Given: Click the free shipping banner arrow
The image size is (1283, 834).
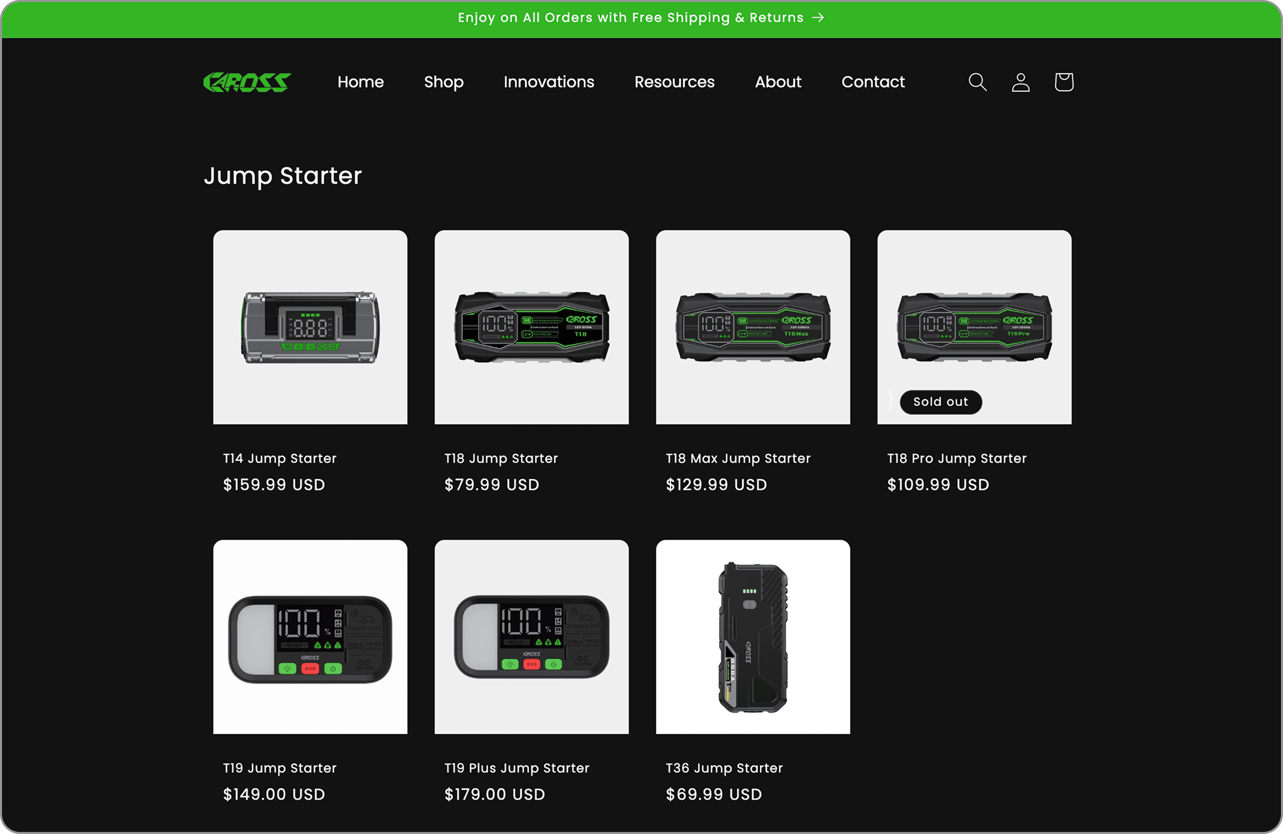Looking at the screenshot, I should pos(818,18).
